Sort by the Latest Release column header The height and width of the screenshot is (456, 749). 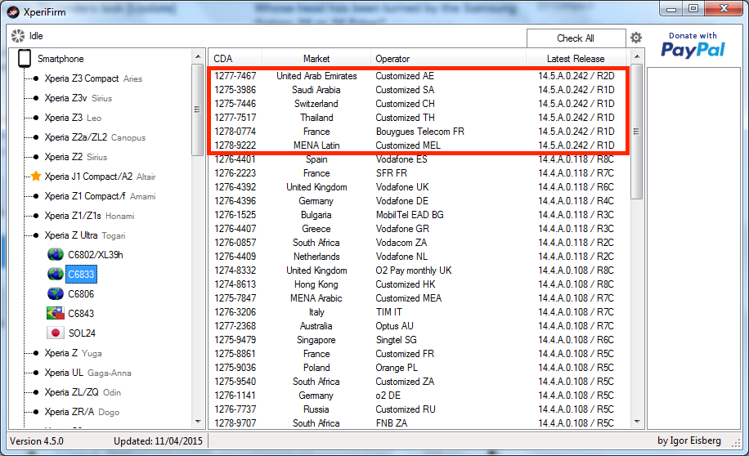pyautogui.click(x=576, y=59)
